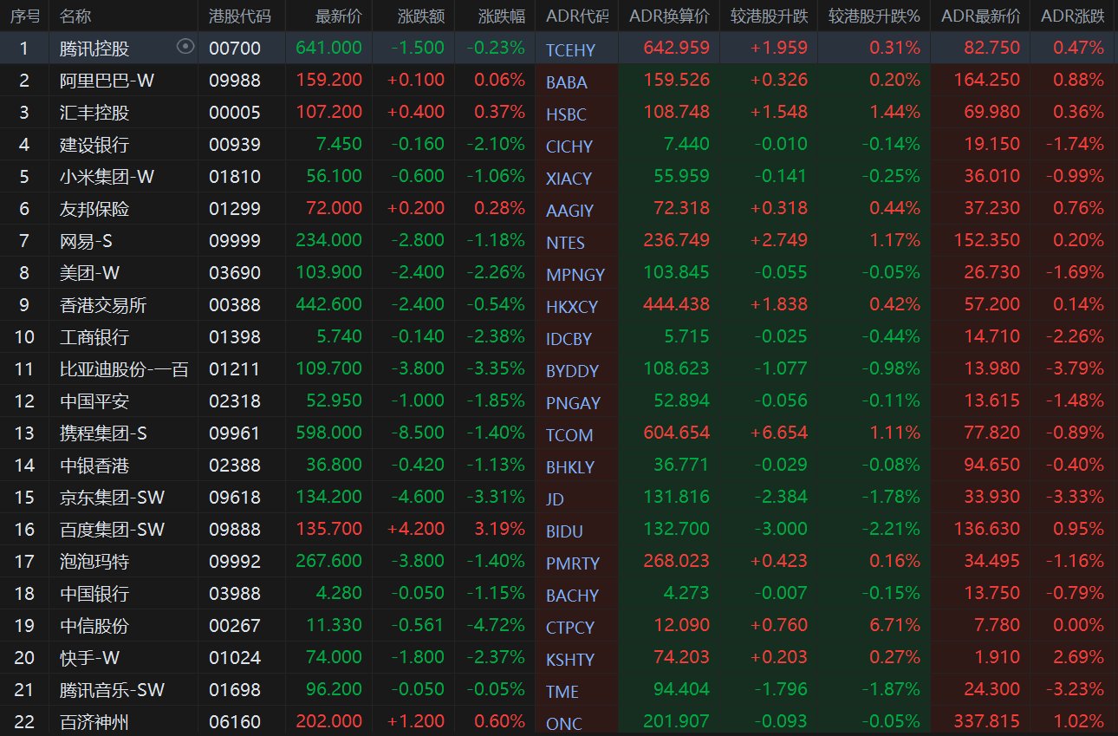Click the target icon beside 腾讯控股
This screenshot has width=1118, height=736.
185,47
